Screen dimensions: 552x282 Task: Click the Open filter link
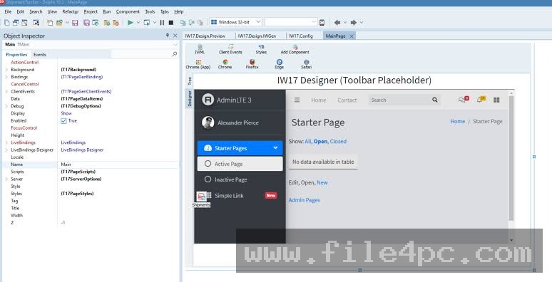pyautogui.click(x=320, y=141)
